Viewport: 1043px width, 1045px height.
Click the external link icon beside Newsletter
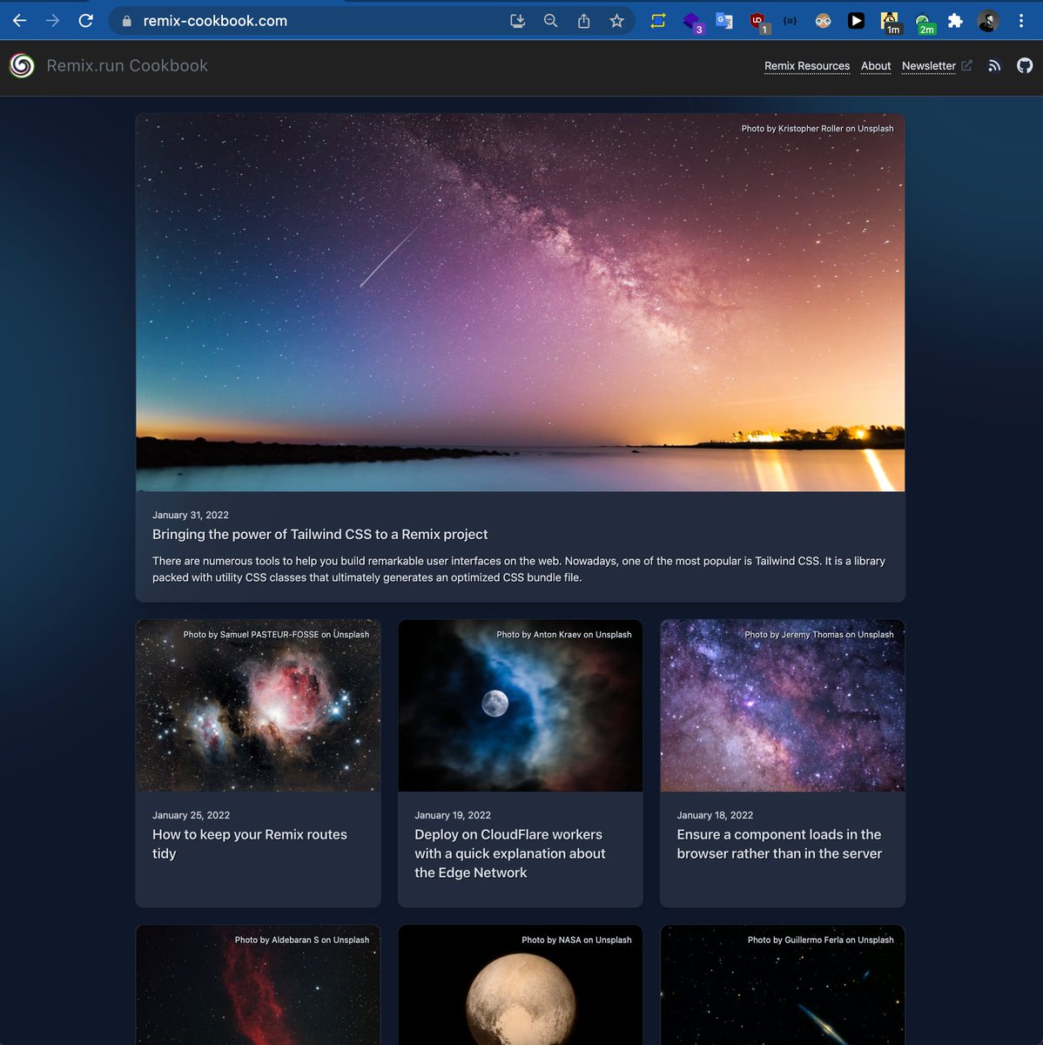[966, 65]
